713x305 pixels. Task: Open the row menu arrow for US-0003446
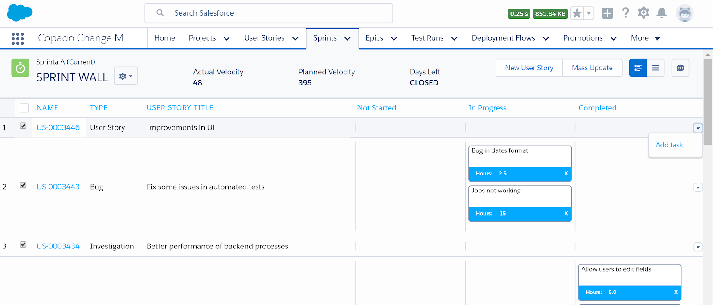[698, 128]
